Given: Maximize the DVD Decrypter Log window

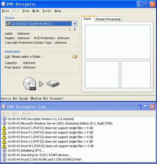Looking at the screenshot, I should tap(146, 107).
